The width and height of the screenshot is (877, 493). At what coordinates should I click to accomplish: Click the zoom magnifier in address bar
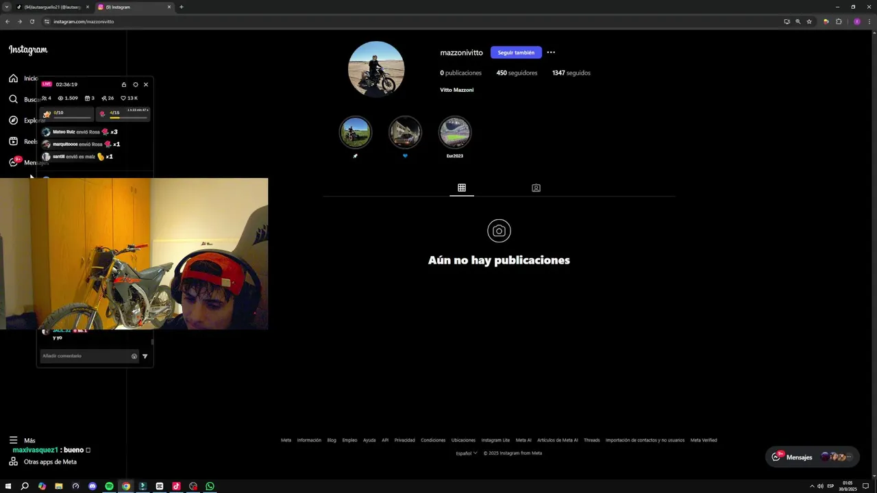[x=798, y=21]
